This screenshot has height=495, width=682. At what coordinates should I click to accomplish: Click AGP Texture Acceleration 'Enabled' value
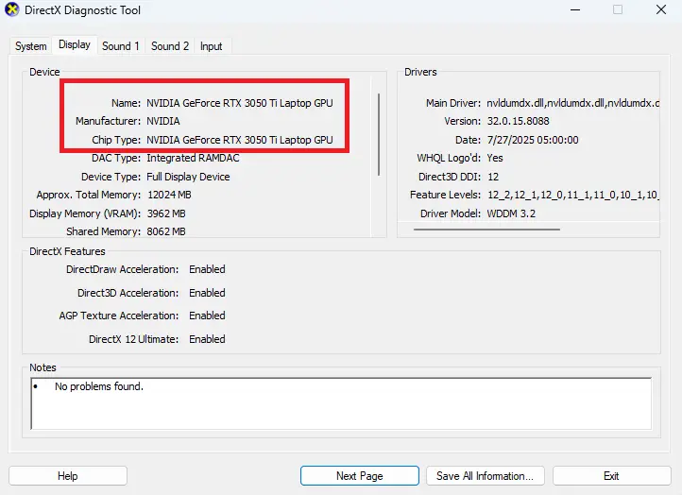pyautogui.click(x=207, y=316)
